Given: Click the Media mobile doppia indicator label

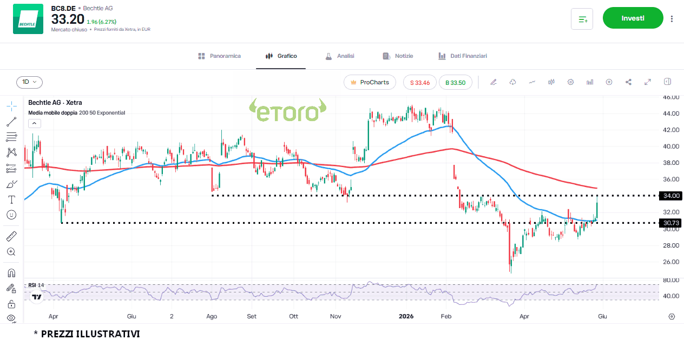Looking at the screenshot, I should point(76,113).
